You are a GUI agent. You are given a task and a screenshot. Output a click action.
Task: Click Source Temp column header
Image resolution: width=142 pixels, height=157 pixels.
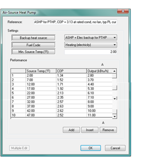pos(41,71)
